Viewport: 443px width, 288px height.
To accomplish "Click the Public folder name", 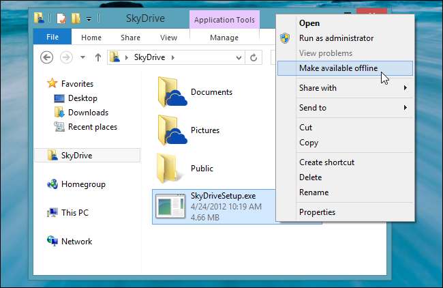I will click(x=202, y=169).
